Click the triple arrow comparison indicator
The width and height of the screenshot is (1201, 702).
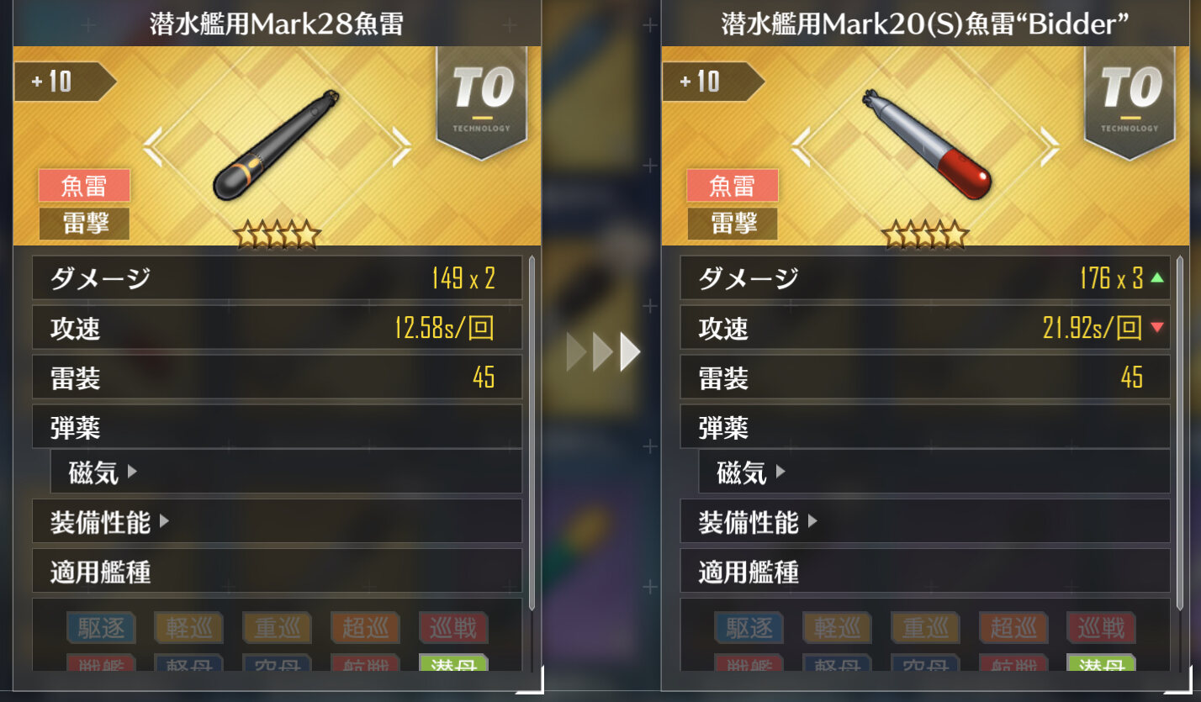coord(603,351)
